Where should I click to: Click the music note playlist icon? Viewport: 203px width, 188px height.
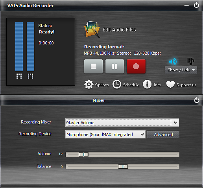[x=190, y=61]
